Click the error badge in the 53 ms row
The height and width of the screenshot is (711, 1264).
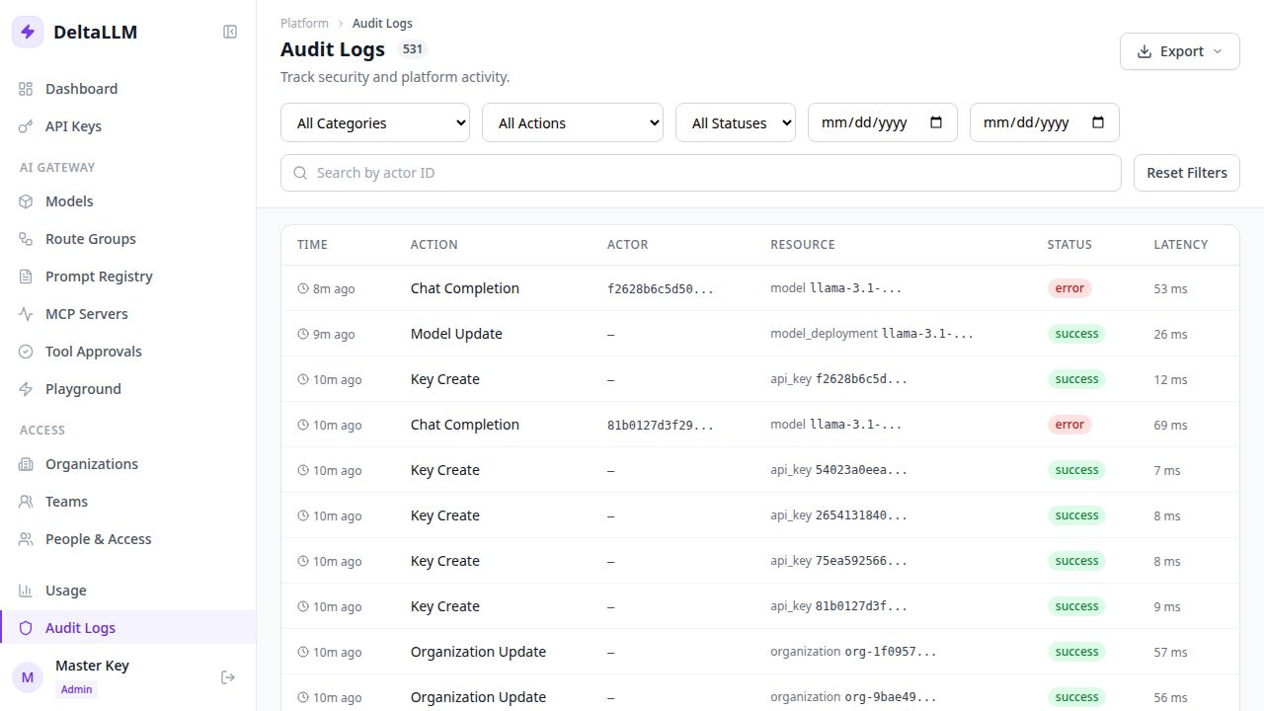pos(1069,288)
